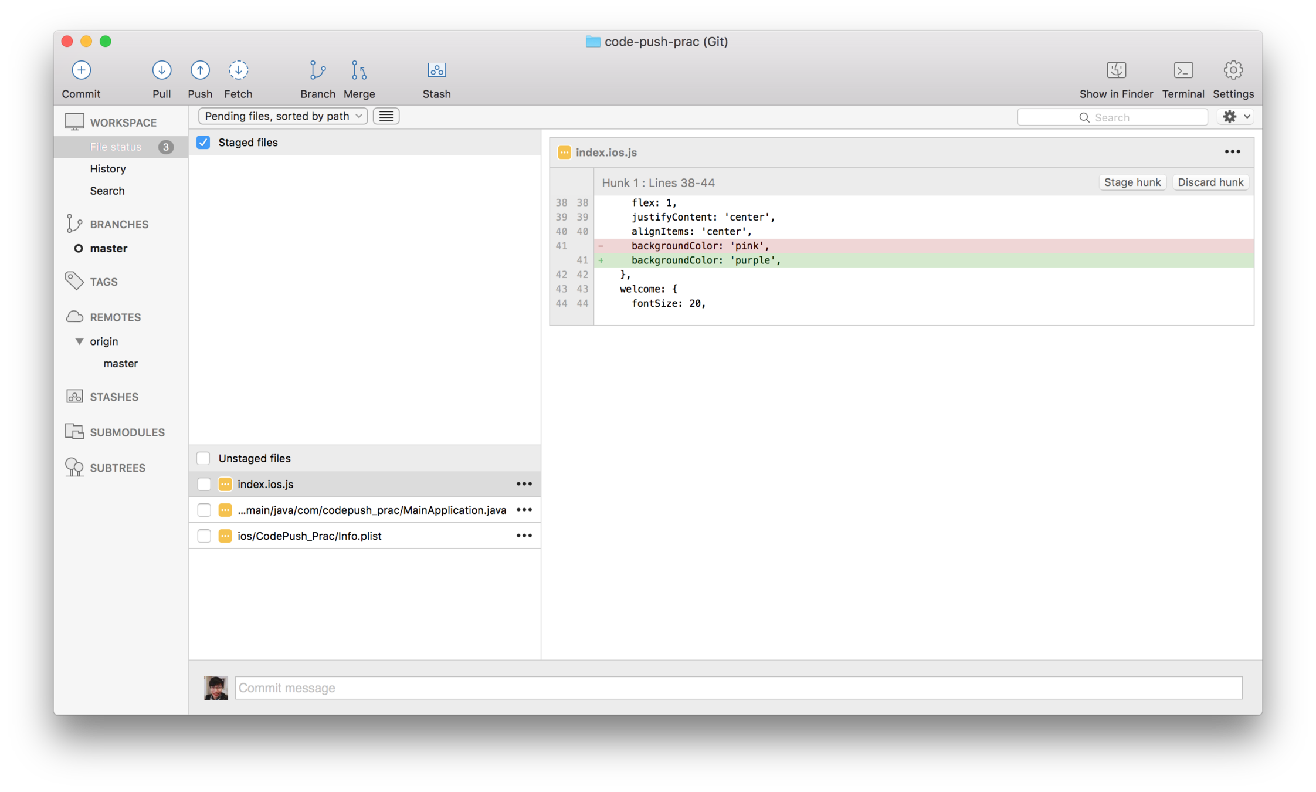This screenshot has height=792, width=1316.
Task: Select Search in the workspace sidebar
Action: pyautogui.click(x=107, y=191)
